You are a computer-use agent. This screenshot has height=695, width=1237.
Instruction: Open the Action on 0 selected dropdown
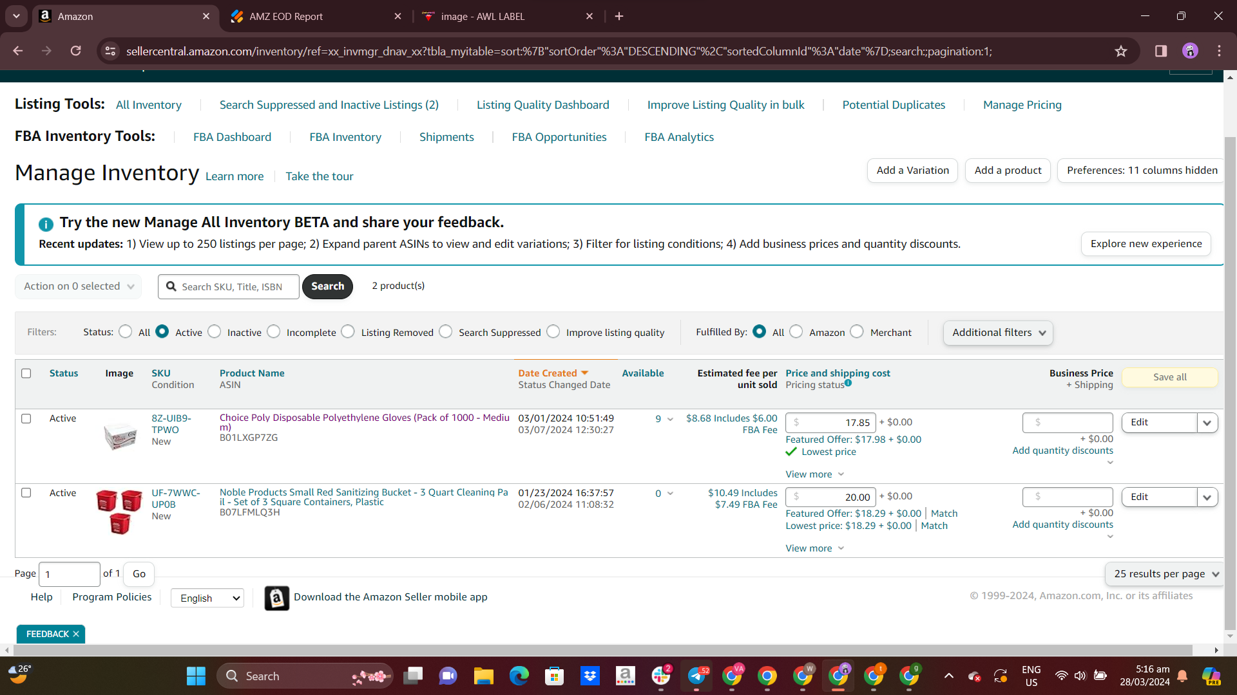[78, 286]
